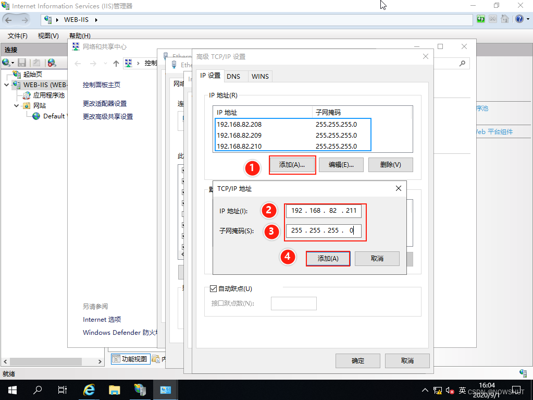Select the Default Web Site globe icon
The width and height of the screenshot is (533, 400).
point(35,116)
